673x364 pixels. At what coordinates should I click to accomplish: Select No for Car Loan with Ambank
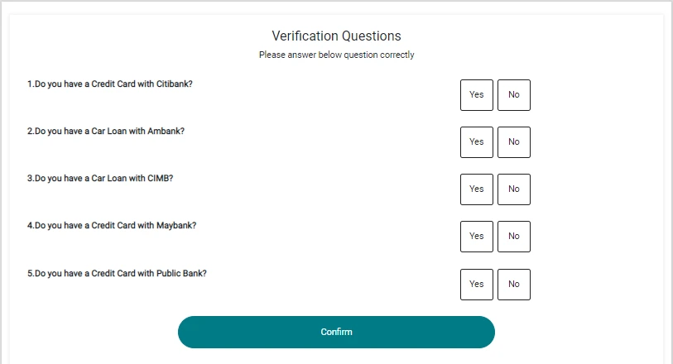pos(513,142)
